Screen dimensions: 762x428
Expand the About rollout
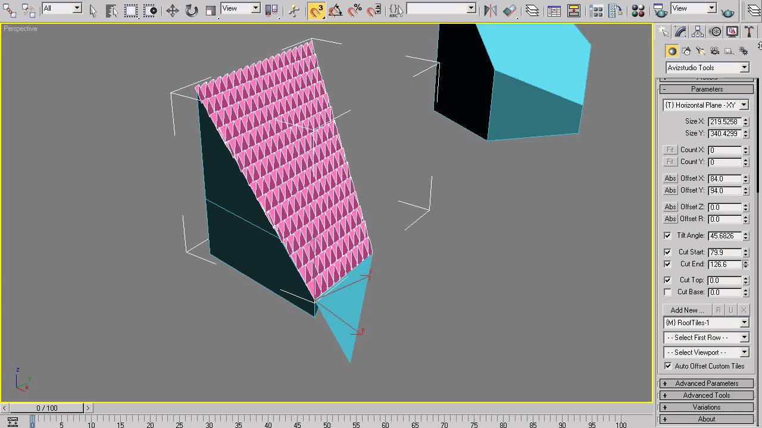pos(707,419)
